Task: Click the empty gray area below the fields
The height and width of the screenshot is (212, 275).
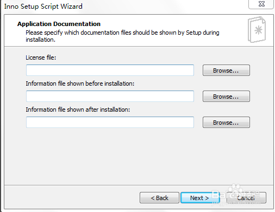Action: click(139, 156)
